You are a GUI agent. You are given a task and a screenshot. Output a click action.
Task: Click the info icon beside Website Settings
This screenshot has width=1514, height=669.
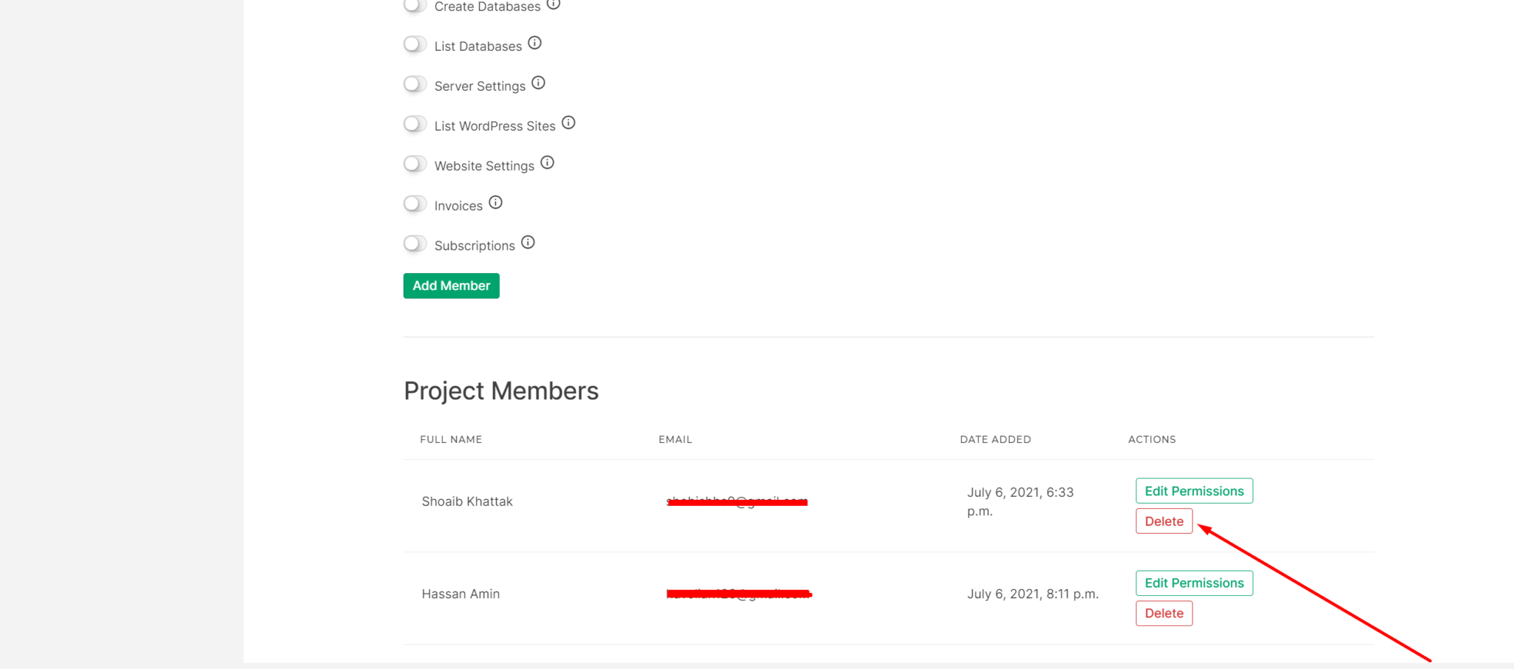click(x=546, y=162)
